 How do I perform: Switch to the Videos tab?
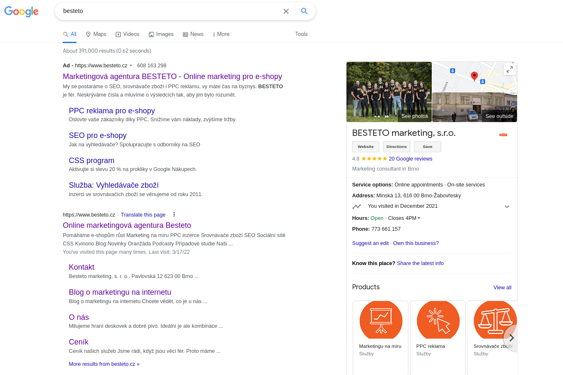[x=127, y=34]
